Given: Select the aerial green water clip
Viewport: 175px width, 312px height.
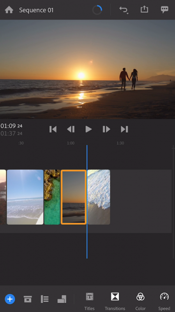Looking at the screenshot, I should coord(52,197).
